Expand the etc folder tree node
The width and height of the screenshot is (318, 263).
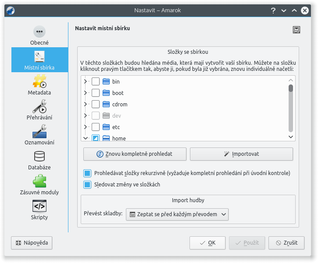click(x=86, y=127)
